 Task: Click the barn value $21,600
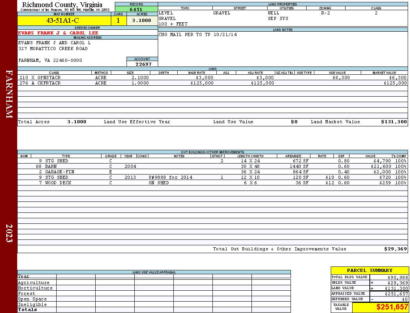pos(381,166)
